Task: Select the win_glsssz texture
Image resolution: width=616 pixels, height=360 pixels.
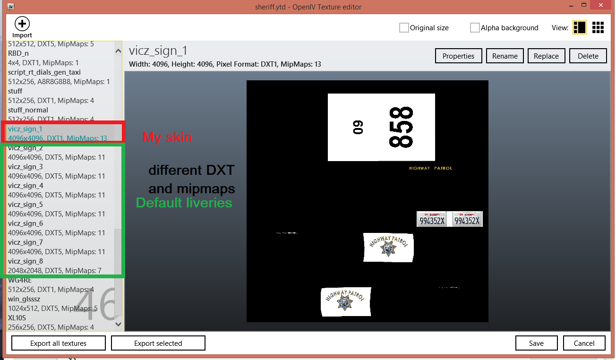Action: click(x=60, y=304)
